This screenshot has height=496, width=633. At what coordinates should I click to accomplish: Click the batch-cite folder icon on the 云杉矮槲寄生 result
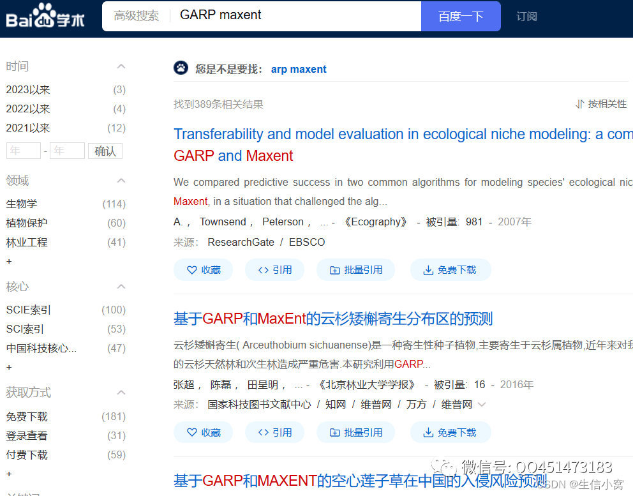(x=334, y=433)
